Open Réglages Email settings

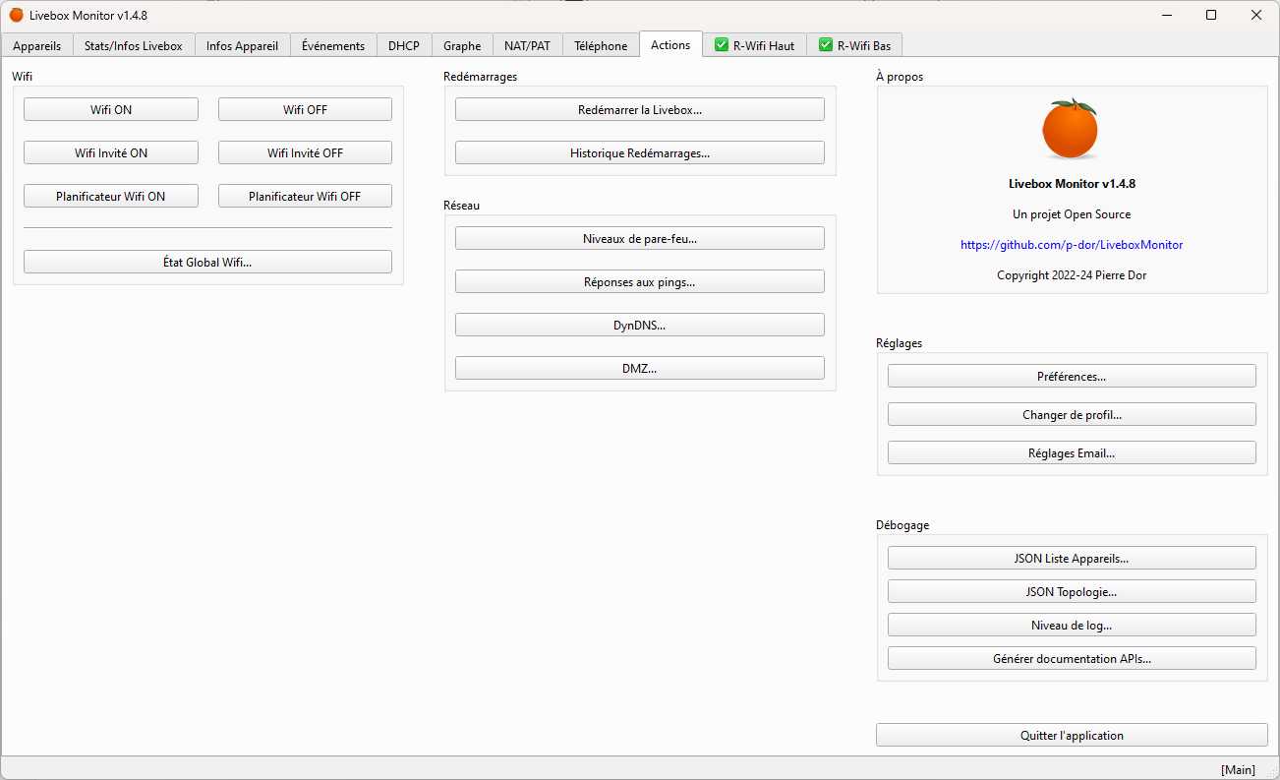click(1072, 452)
